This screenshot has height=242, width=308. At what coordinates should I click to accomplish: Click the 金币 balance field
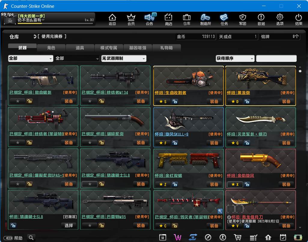pyautogui.click(x=196, y=37)
